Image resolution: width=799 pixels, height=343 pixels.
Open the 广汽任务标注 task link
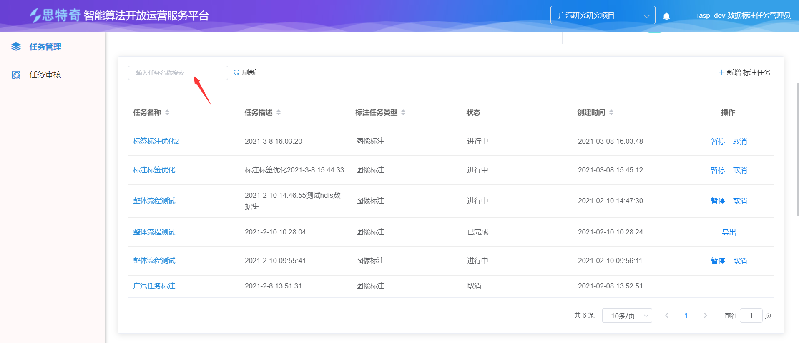(x=154, y=286)
